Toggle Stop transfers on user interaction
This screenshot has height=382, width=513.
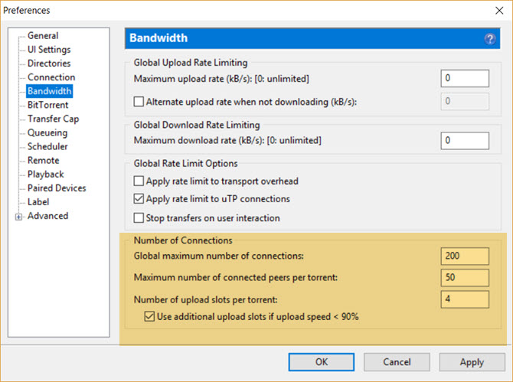coord(139,218)
